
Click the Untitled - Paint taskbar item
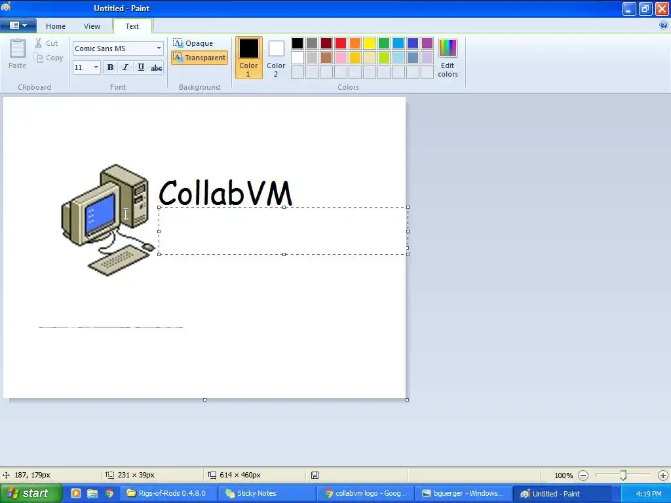(562, 493)
